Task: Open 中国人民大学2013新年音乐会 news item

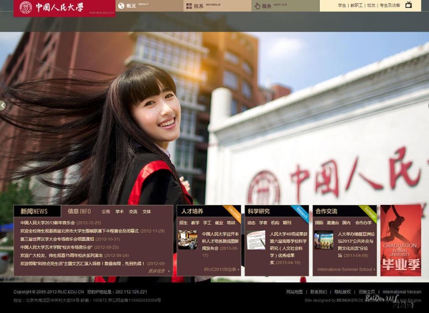Action: click(x=47, y=223)
